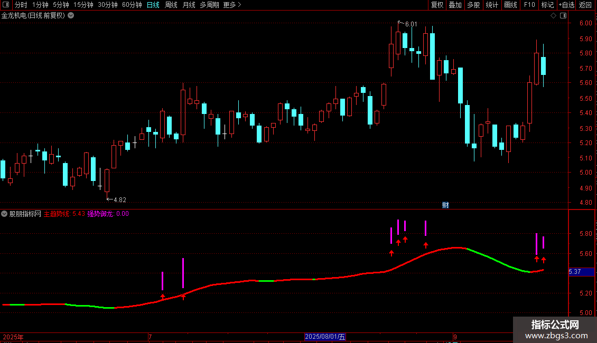Viewport: 597px width, 343px height.
Task: Click the month 9 marker on time axis
Action: coord(455,337)
